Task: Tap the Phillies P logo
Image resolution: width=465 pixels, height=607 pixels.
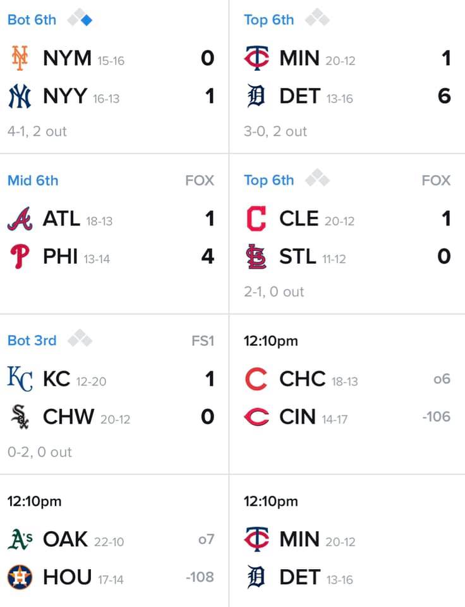Action: [20, 256]
